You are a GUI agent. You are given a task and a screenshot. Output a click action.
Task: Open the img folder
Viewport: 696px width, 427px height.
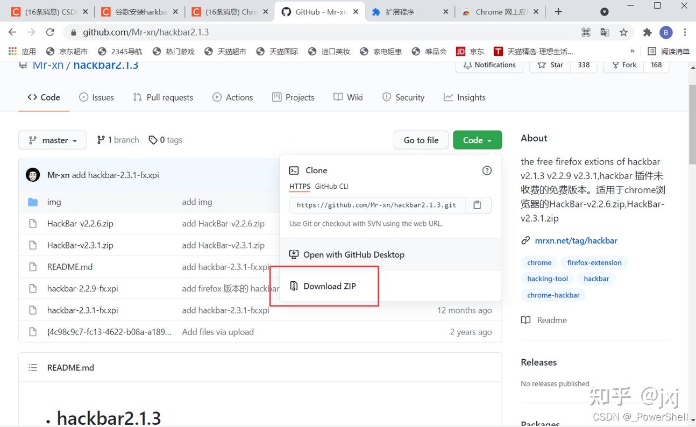[54, 202]
